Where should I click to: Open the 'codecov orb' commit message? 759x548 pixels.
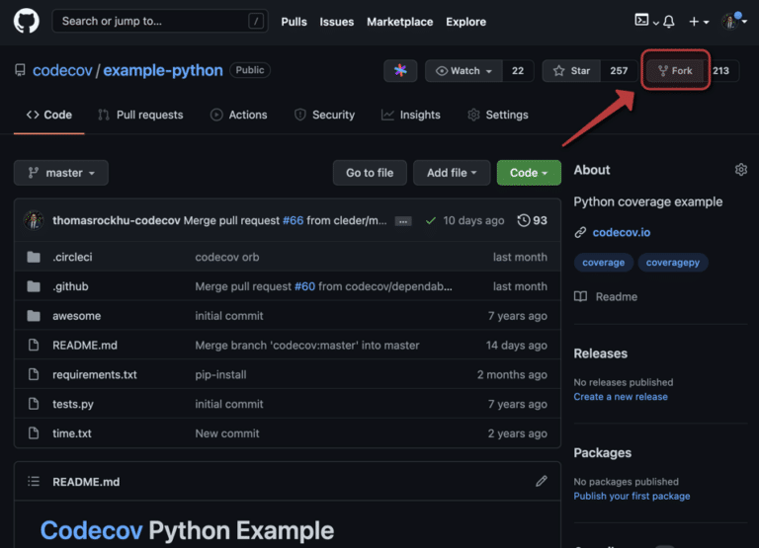(x=227, y=257)
